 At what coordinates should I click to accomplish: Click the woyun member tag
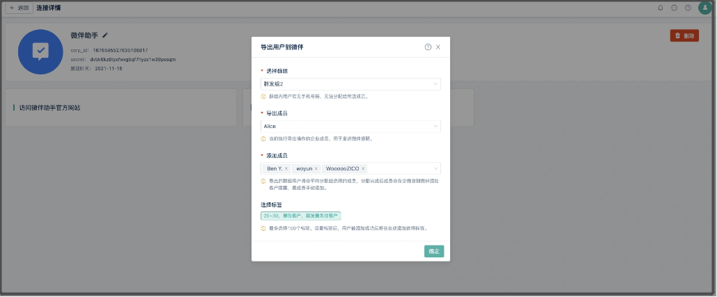[x=306, y=169]
